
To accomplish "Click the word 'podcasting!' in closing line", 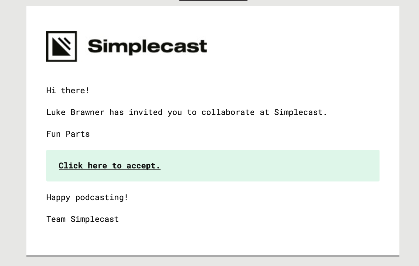I will tap(102, 197).
